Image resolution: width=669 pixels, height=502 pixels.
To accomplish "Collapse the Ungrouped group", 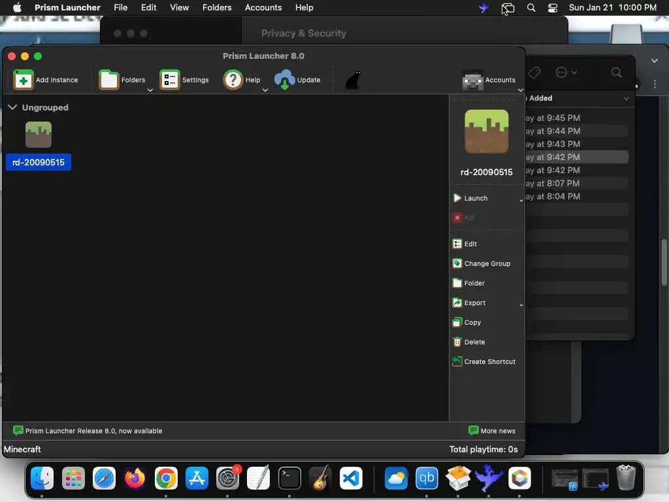I will coord(12,107).
